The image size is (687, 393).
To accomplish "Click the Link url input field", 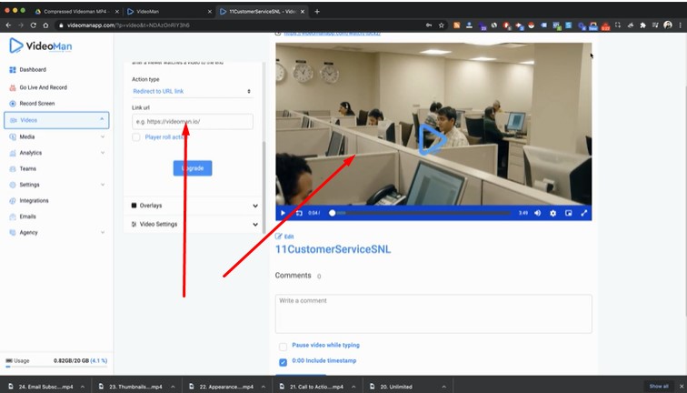I will (x=193, y=122).
